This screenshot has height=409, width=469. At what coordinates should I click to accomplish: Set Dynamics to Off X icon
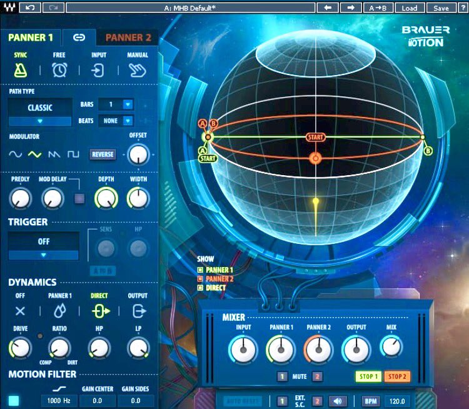[x=20, y=311]
